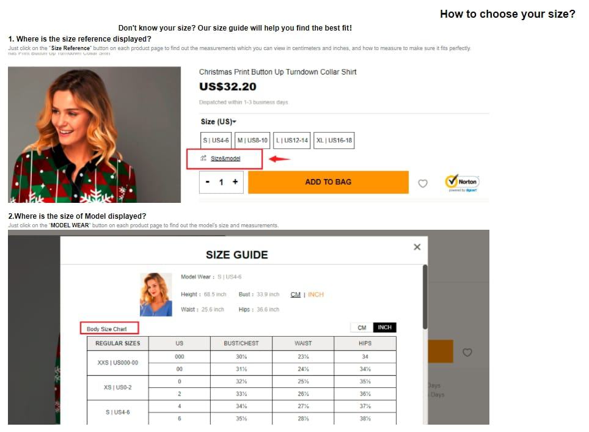Open the Size (US) dropdown
Screen dimensions: 589x432
[218, 122]
